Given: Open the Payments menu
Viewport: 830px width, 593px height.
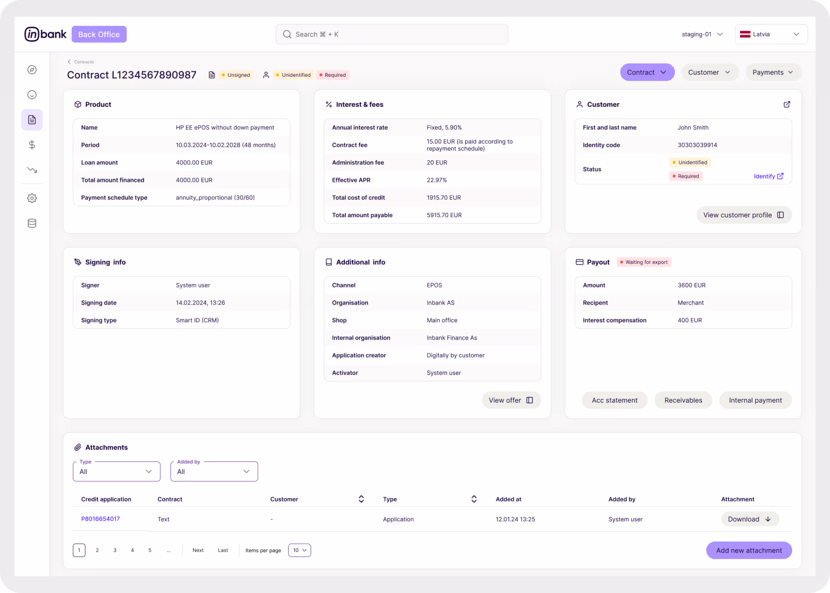Looking at the screenshot, I should coord(773,72).
